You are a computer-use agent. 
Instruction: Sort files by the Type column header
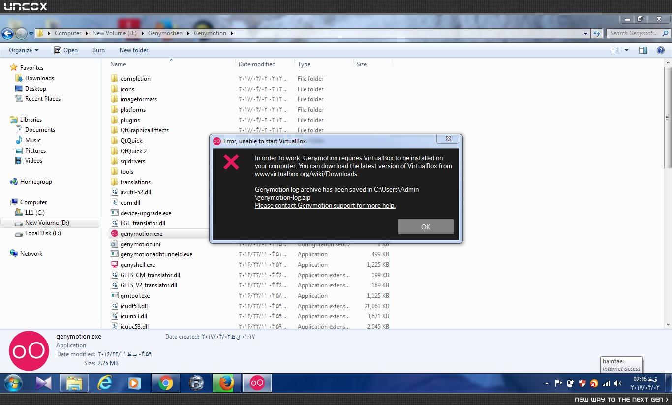(x=304, y=64)
